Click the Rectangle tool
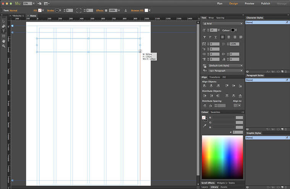 pos(3,36)
